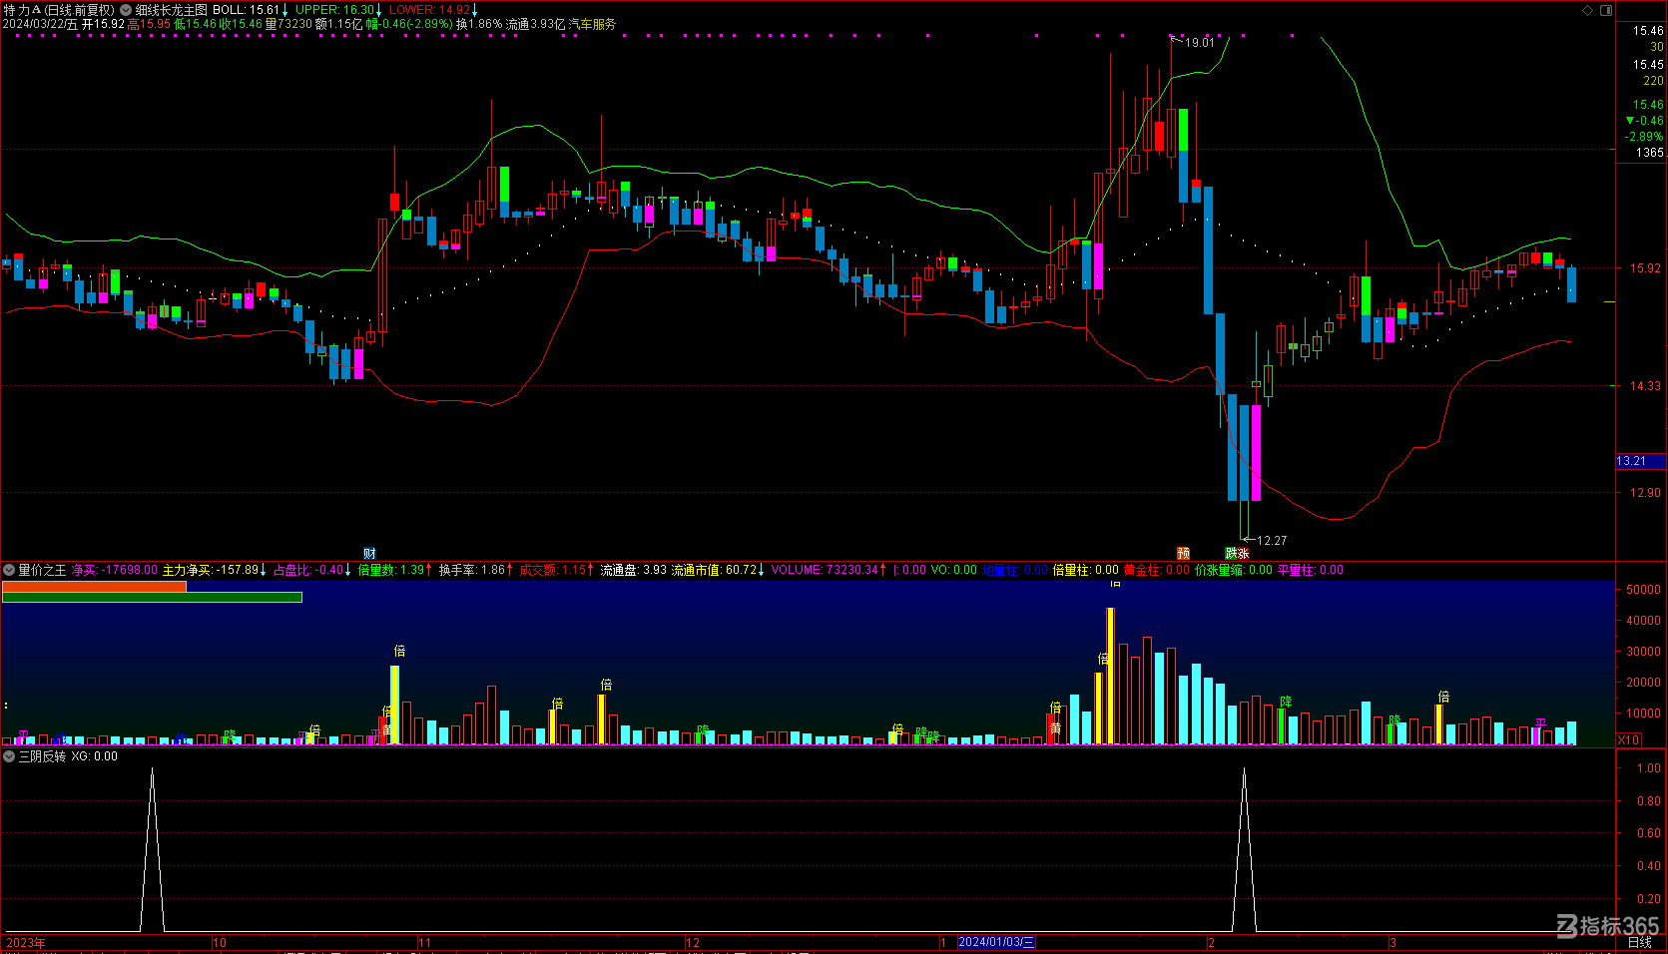
Task: Expand the main chart indicator dropdown (细线长龙主图)
Action: click(126, 10)
